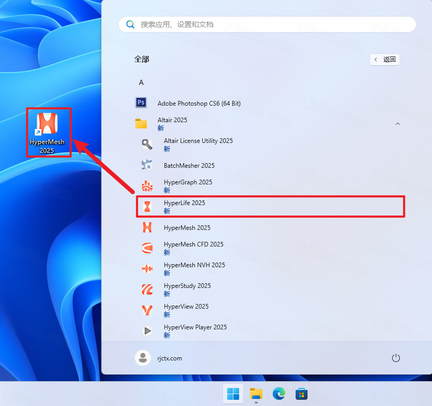Open the rjctx.com user account menu

(x=159, y=358)
